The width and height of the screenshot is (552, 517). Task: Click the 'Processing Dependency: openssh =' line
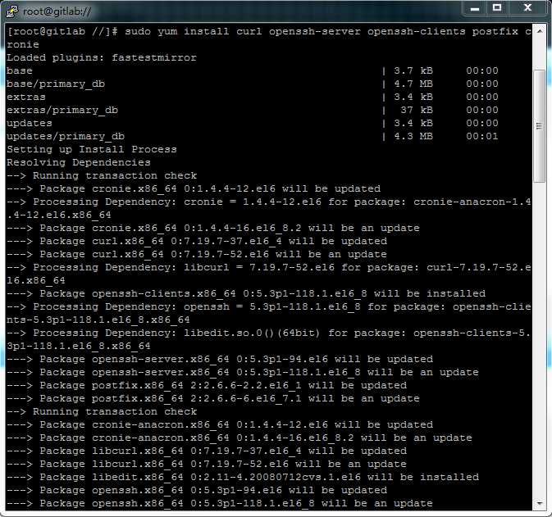[269, 313]
